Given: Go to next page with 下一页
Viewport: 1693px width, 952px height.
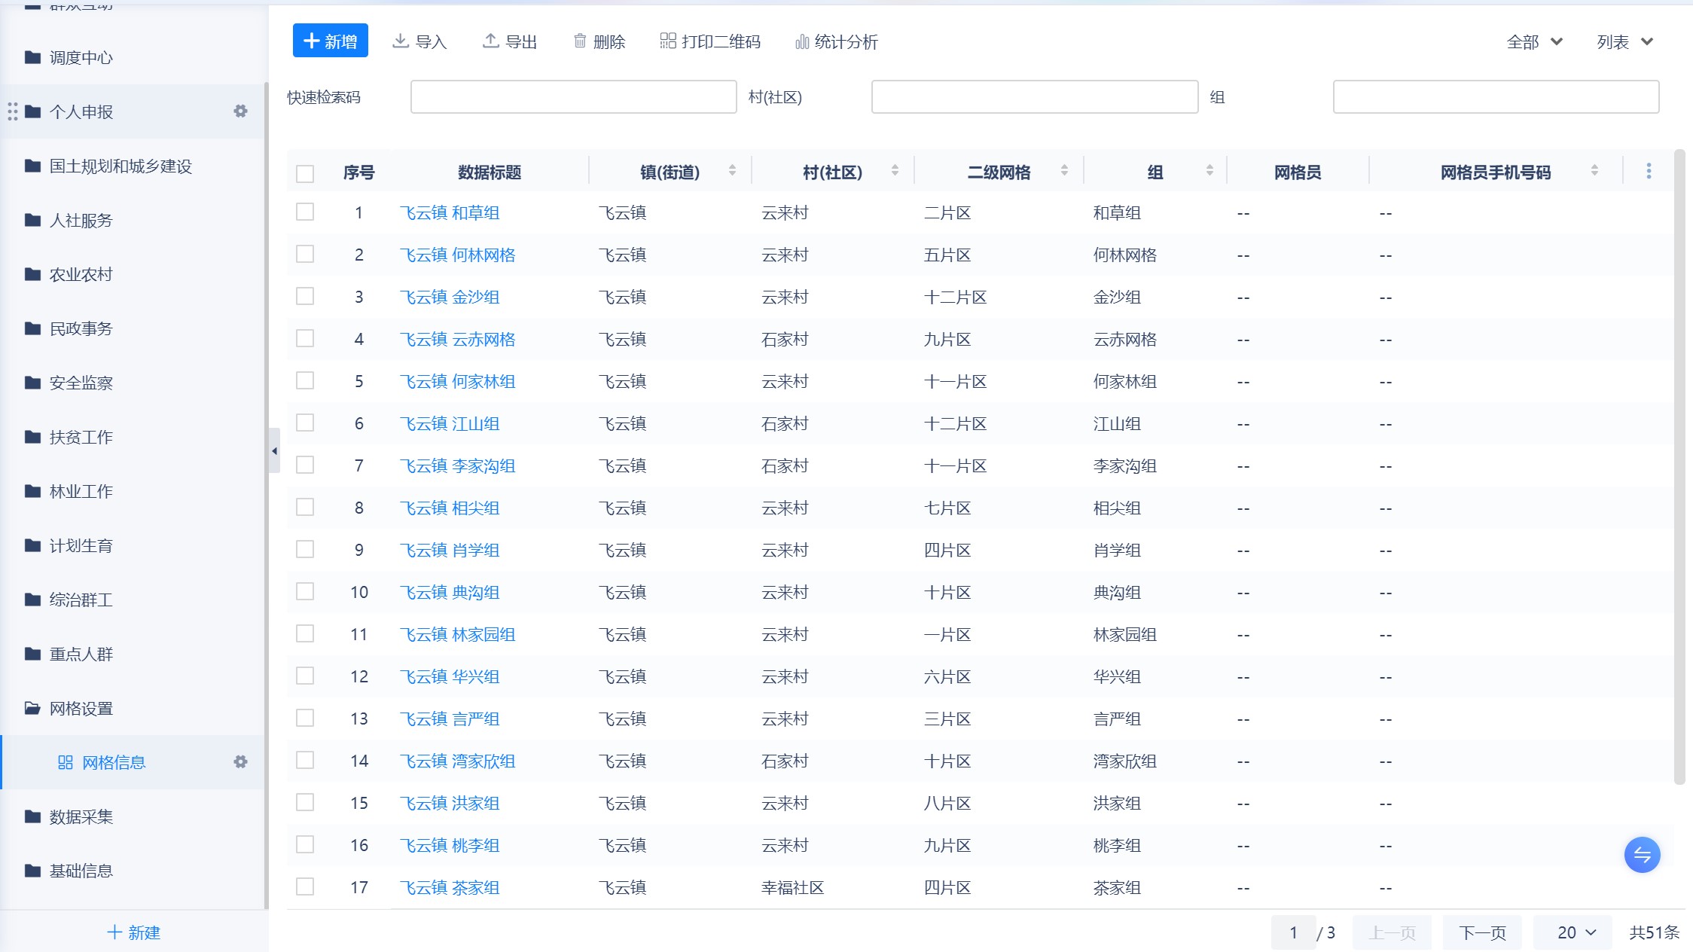Looking at the screenshot, I should (x=1482, y=932).
